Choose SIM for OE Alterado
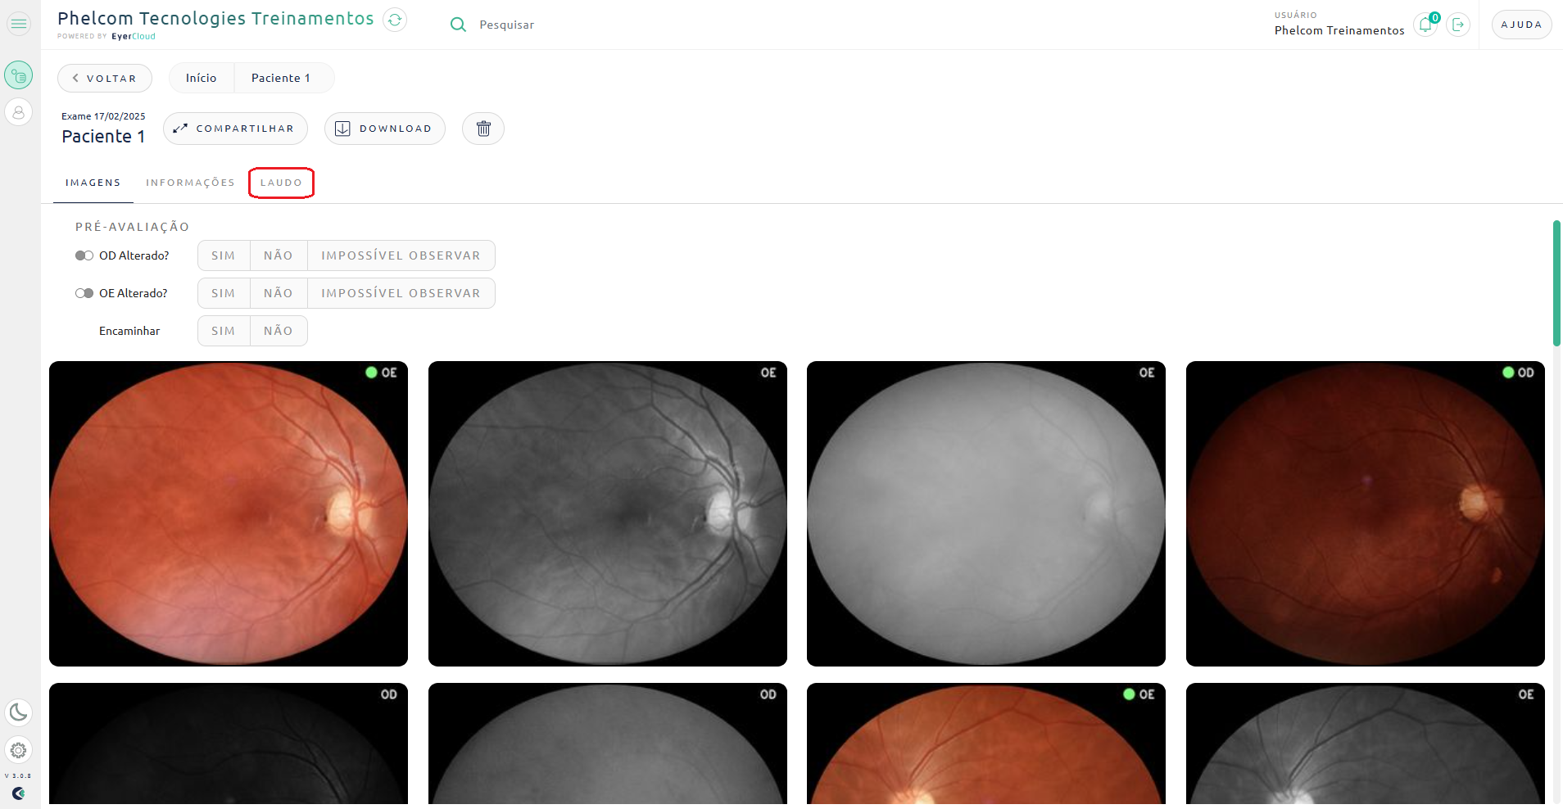 coord(224,293)
